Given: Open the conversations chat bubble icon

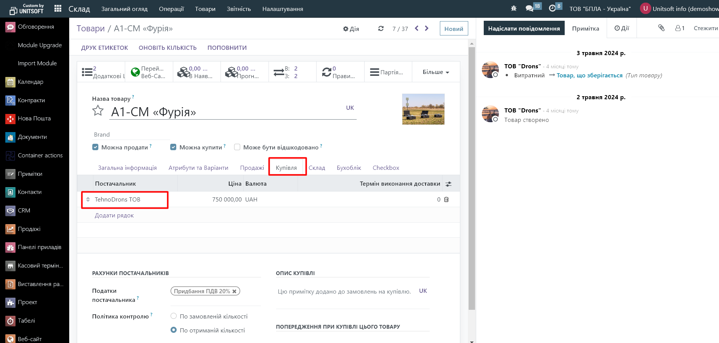Looking at the screenshot, I should pyautogui.click(x=529, y=8).
